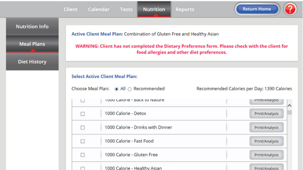
Task: Click the Return Home button
Action: click(257, 9)
